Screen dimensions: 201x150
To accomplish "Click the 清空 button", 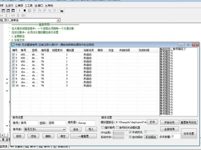I will click(x=63, y=136).
